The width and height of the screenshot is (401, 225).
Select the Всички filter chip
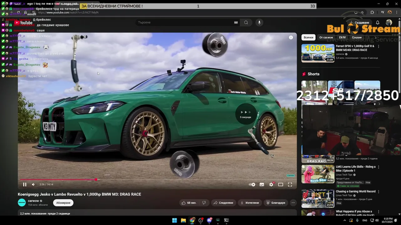(309, 37)
